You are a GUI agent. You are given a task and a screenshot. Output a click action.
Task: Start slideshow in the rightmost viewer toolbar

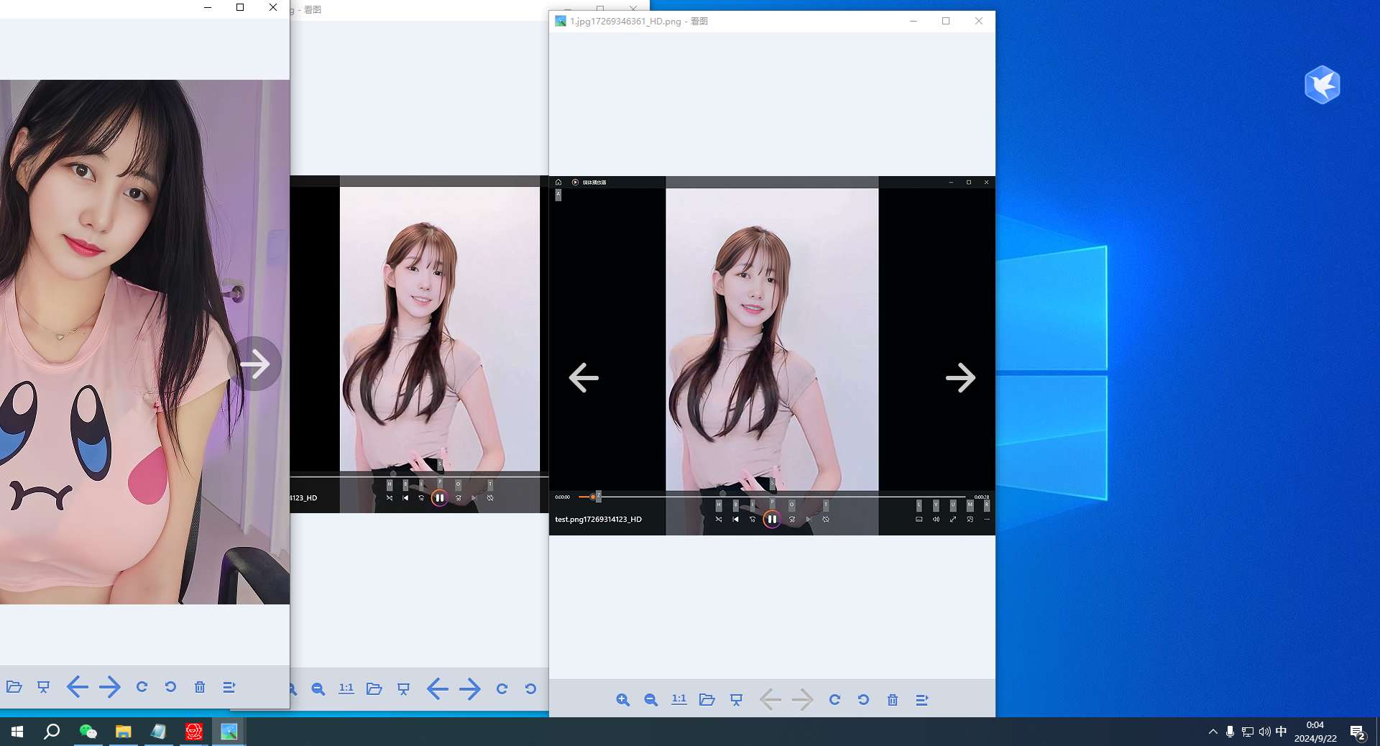tap(736, 699)
